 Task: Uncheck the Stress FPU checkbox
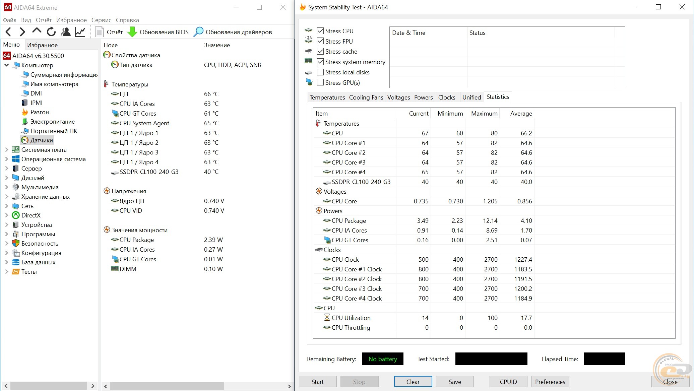(320, 41)
